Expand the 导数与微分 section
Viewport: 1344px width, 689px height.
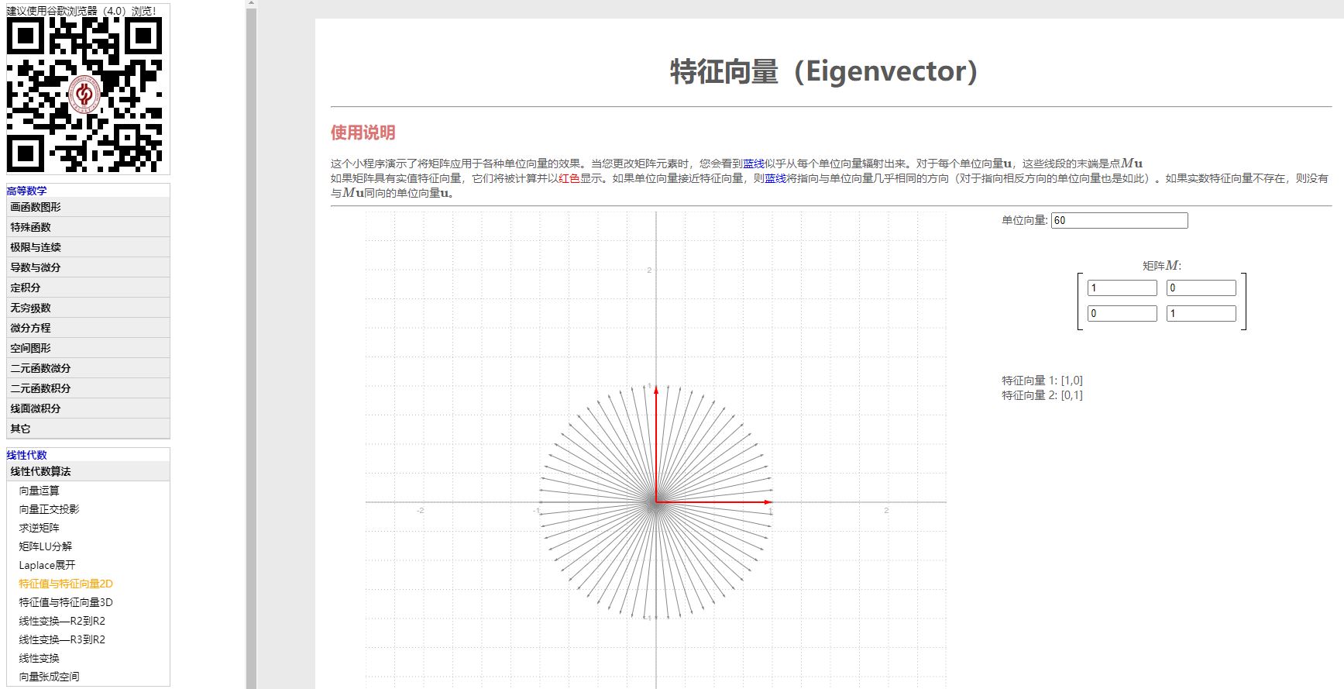[x=36, y=267]
